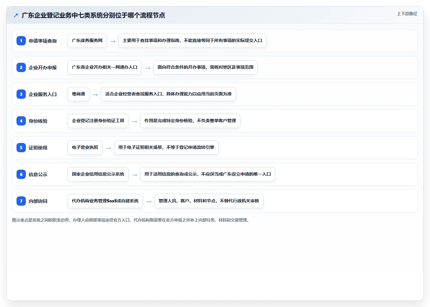Click the 企业登记注册身份验证工具 box
This screenshot has height=307, width=430.
98,121
